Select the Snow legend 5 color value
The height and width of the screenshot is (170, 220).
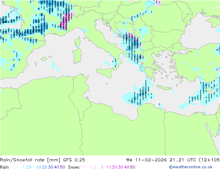click(x=102, y=167)
